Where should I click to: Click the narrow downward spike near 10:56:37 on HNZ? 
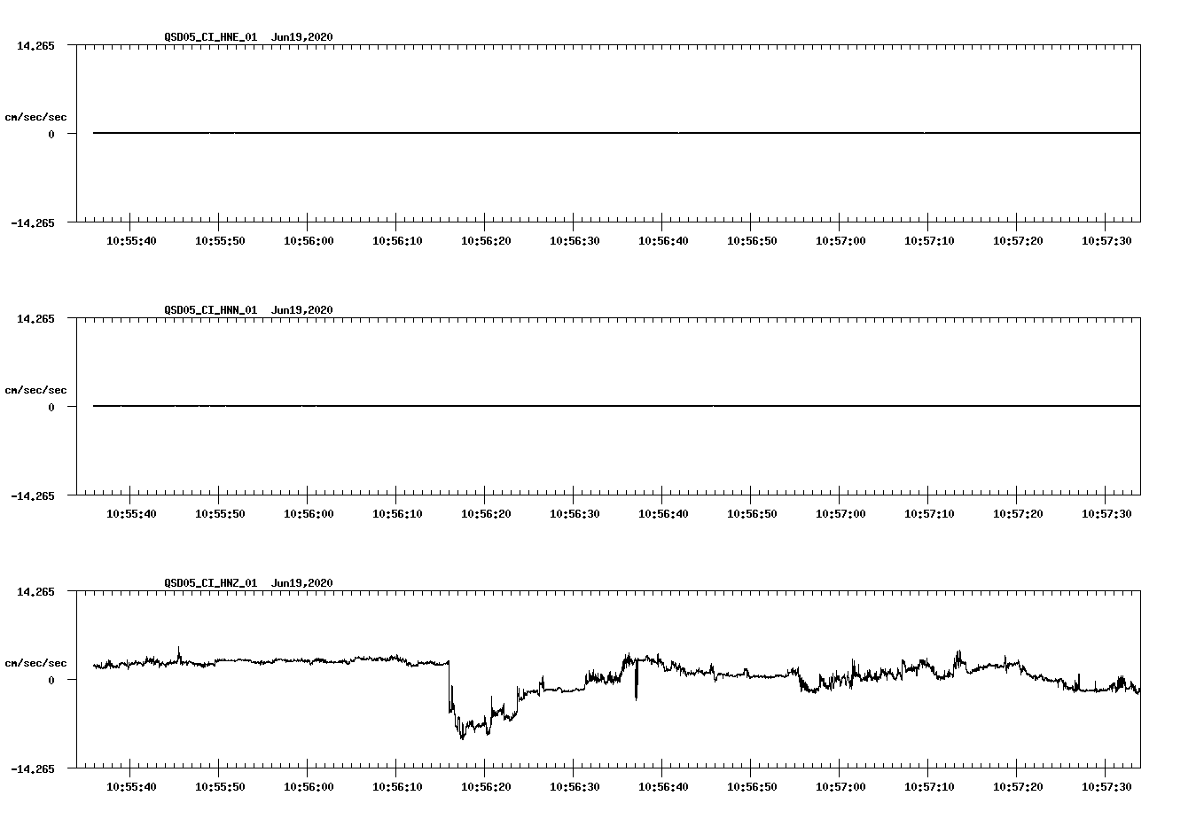[636, 681]
